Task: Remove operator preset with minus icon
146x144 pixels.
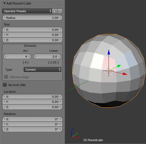Action: (x=60, y=11)
